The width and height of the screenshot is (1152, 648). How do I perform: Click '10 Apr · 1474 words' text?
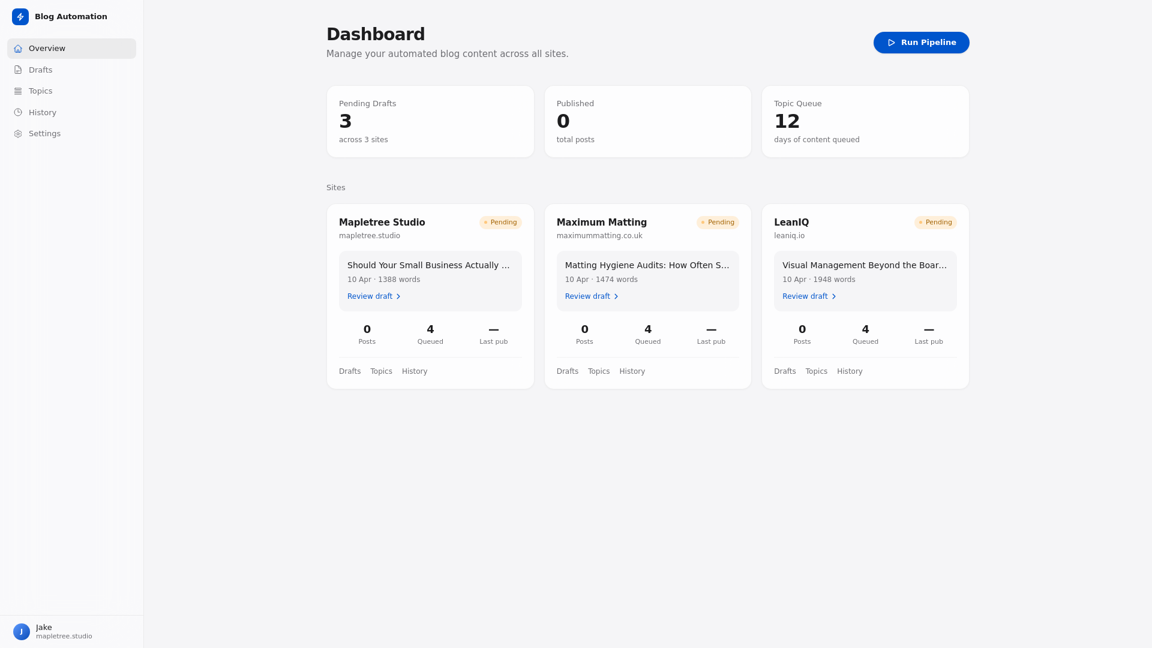point(601,280)
